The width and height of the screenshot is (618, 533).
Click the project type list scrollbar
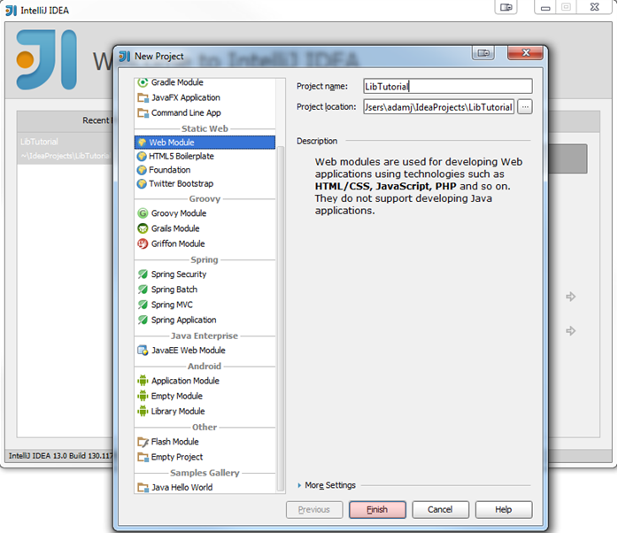point(281,318)
